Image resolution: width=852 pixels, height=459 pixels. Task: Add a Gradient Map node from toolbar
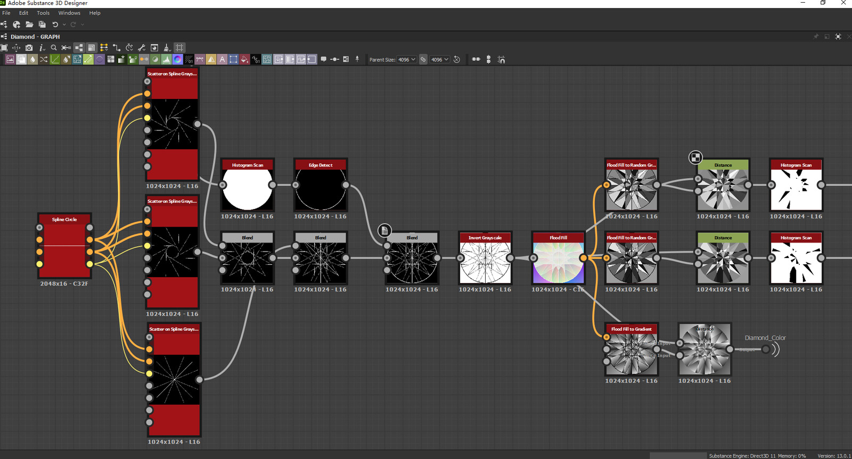(x=133, y=59)
